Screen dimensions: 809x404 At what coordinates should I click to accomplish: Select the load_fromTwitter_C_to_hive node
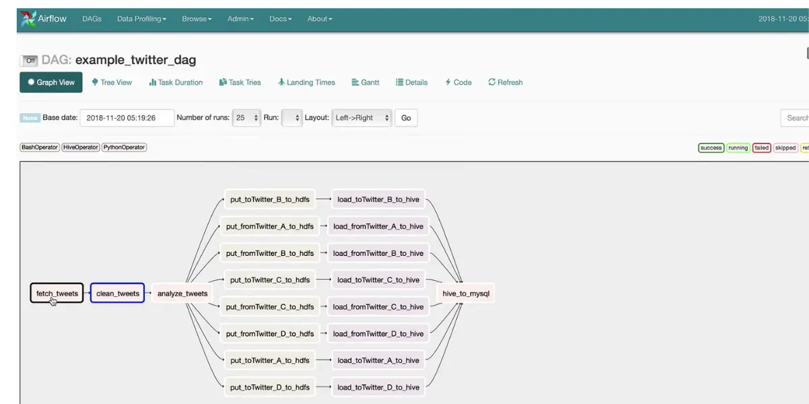point(378,306)
